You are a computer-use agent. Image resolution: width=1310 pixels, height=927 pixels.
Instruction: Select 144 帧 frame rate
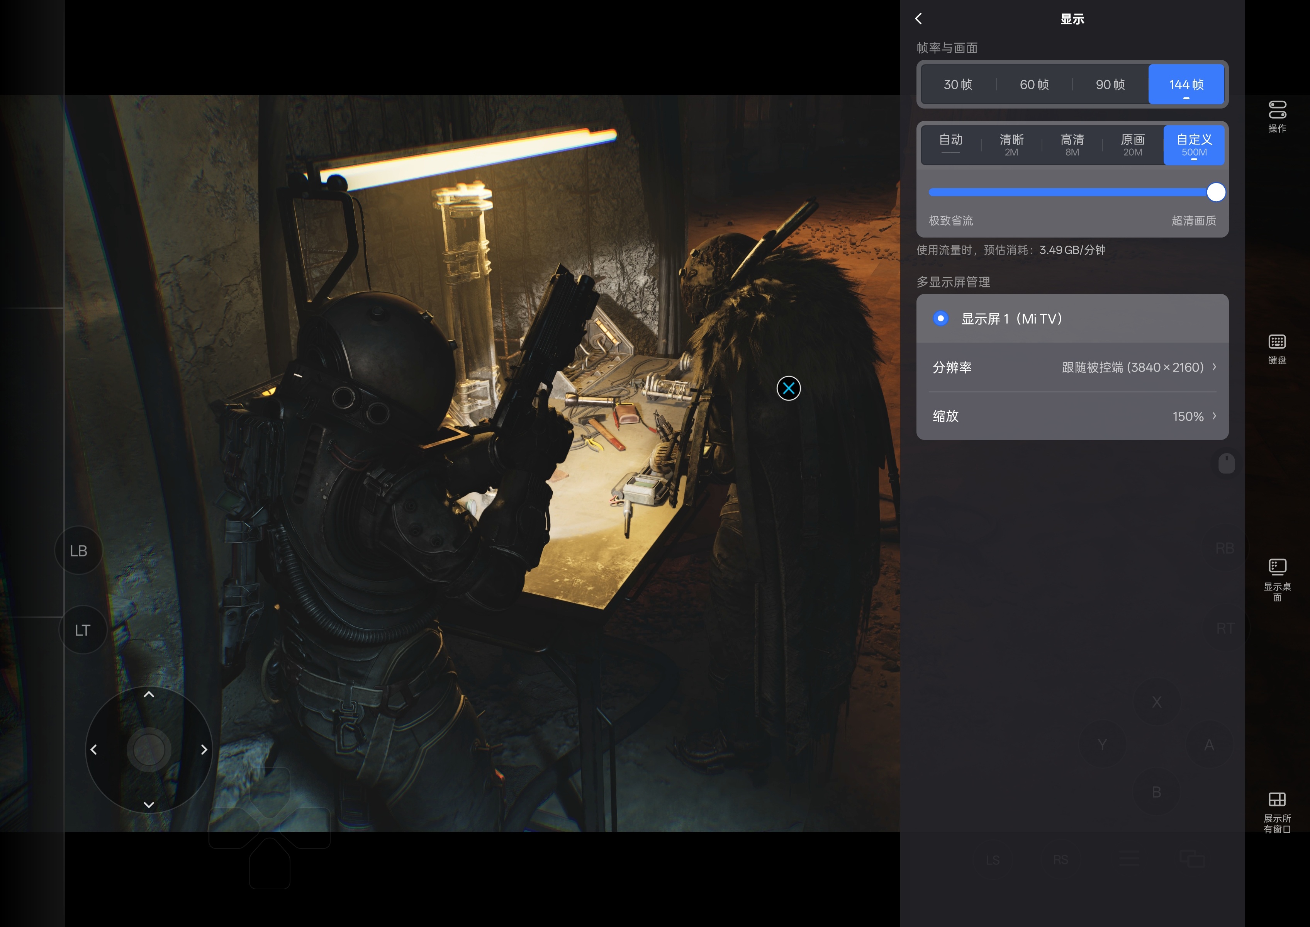[x=1186, y=85]
